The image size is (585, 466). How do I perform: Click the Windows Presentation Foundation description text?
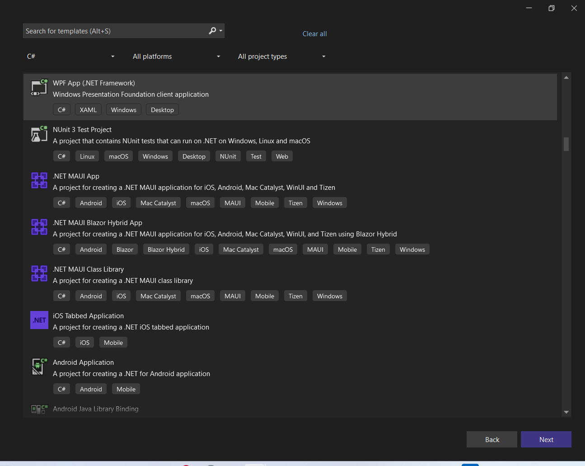[131, 94]
